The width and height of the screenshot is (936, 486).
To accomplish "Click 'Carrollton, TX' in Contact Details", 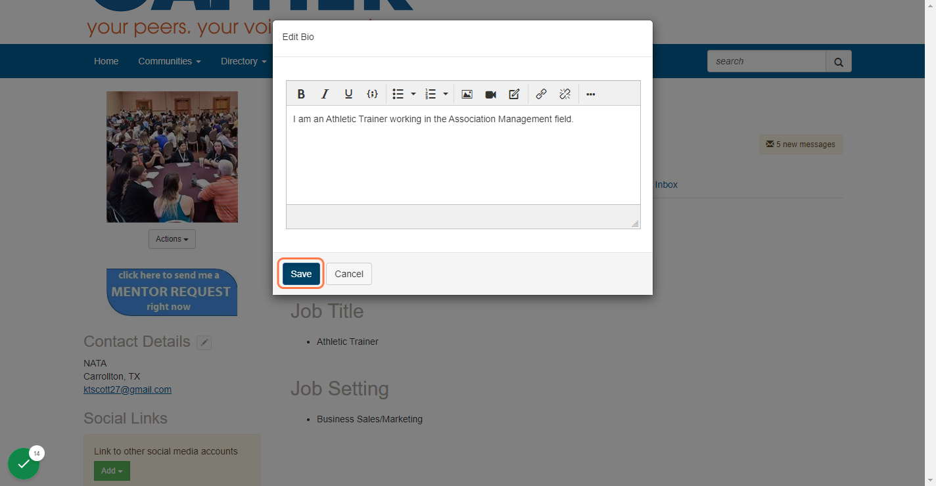I will click(112, 376).
